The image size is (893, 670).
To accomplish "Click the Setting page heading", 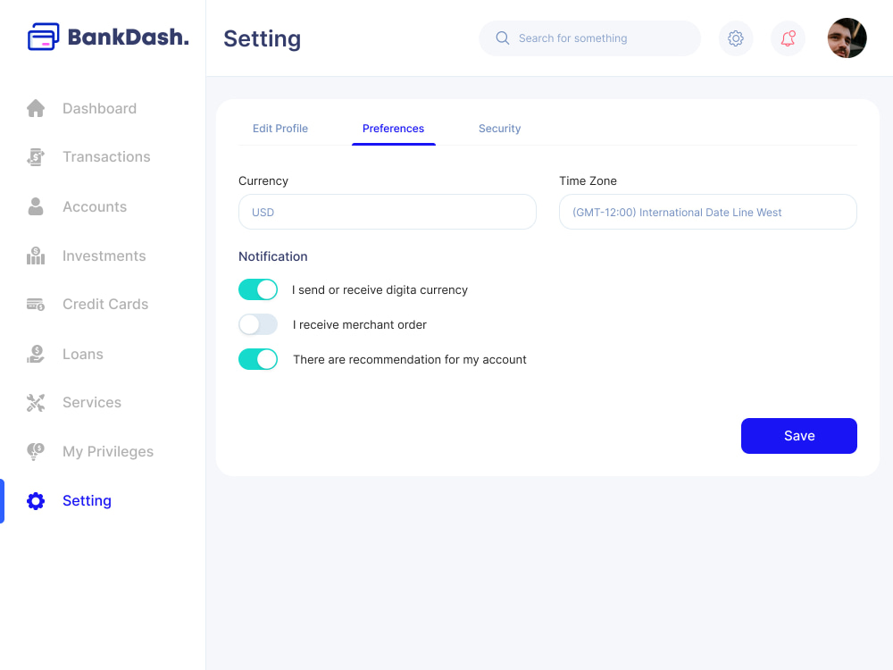I will tap(262, 38).
